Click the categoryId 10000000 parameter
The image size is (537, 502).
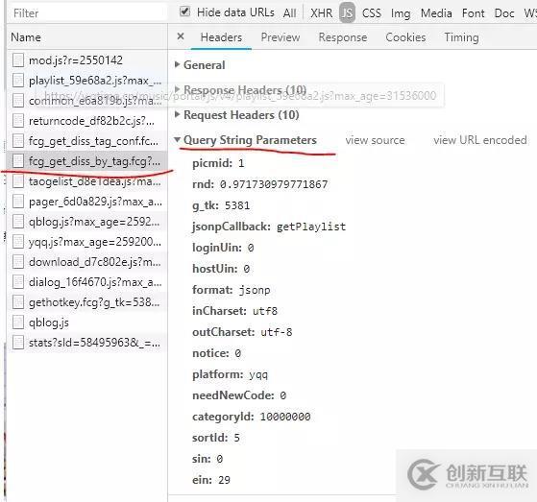252,417
